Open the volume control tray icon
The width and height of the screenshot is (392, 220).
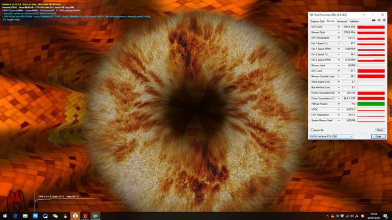[352, 216]
